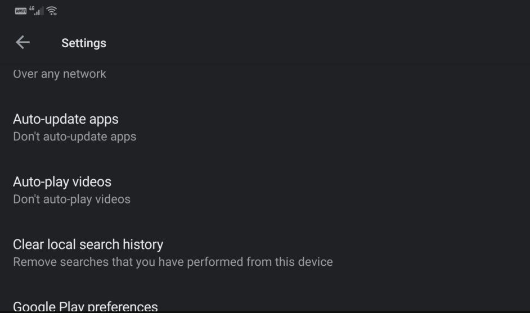
Task: Click the Settings page title
Action: [84, 43]
